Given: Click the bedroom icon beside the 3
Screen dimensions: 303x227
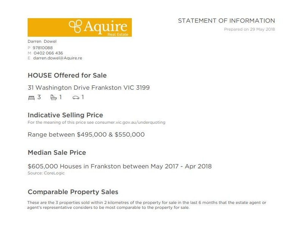Looking at the screenshot, I should (x=31, y=98).
